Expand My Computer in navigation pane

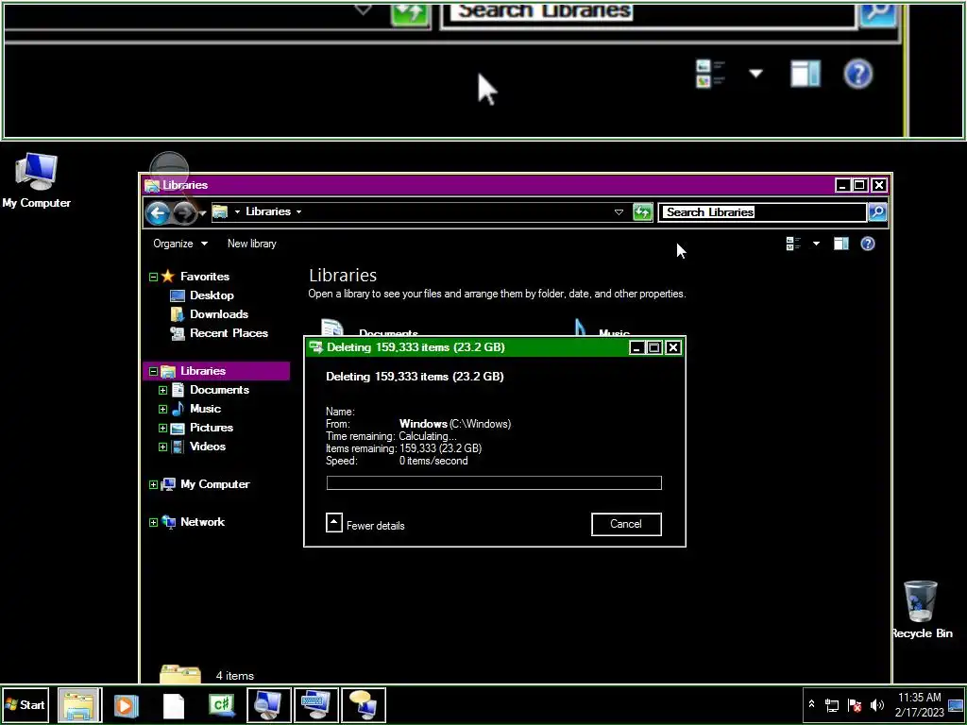[154, 485]
